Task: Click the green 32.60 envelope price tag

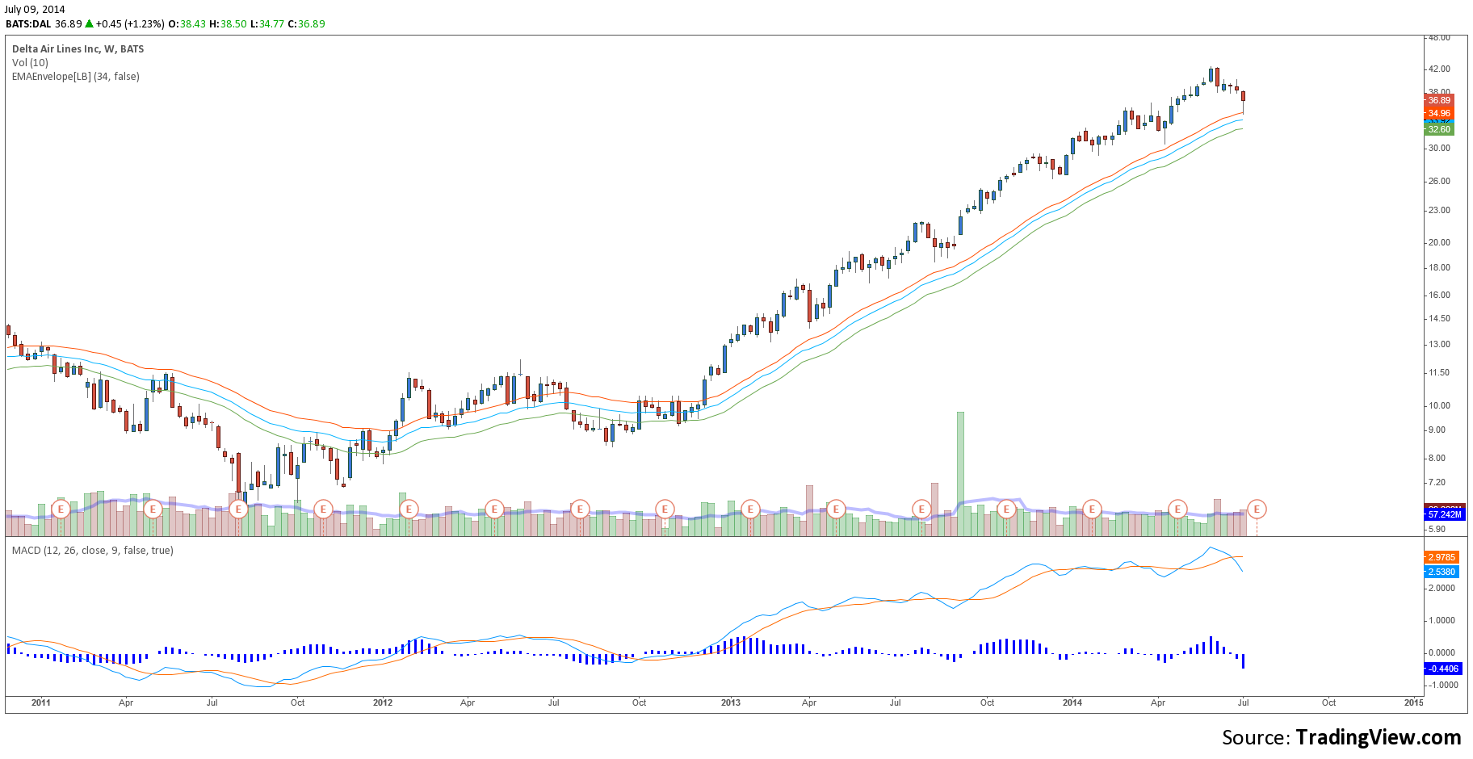Action: coord(1438,129)
